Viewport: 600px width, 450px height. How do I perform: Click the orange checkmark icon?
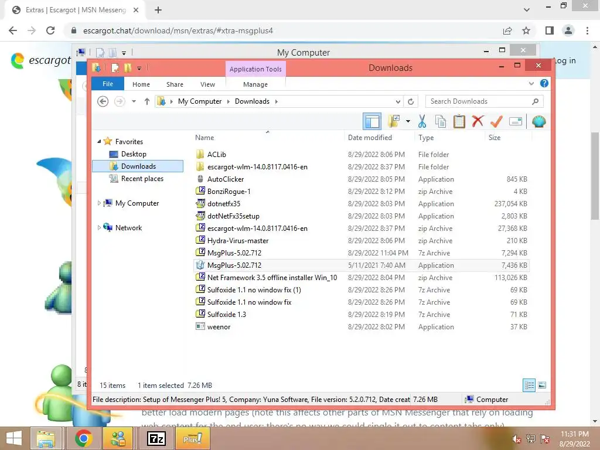[x=496, y=121]
